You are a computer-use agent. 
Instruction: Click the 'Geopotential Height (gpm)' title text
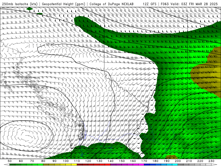[x=64, y=4]
